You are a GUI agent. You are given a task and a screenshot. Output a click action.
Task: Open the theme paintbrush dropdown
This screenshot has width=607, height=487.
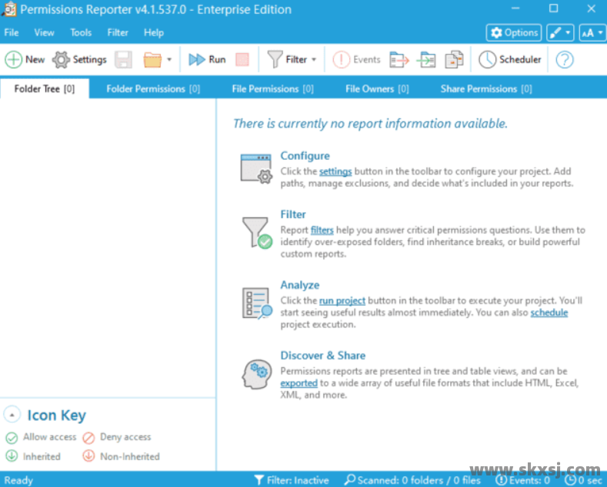click(559, 32)
